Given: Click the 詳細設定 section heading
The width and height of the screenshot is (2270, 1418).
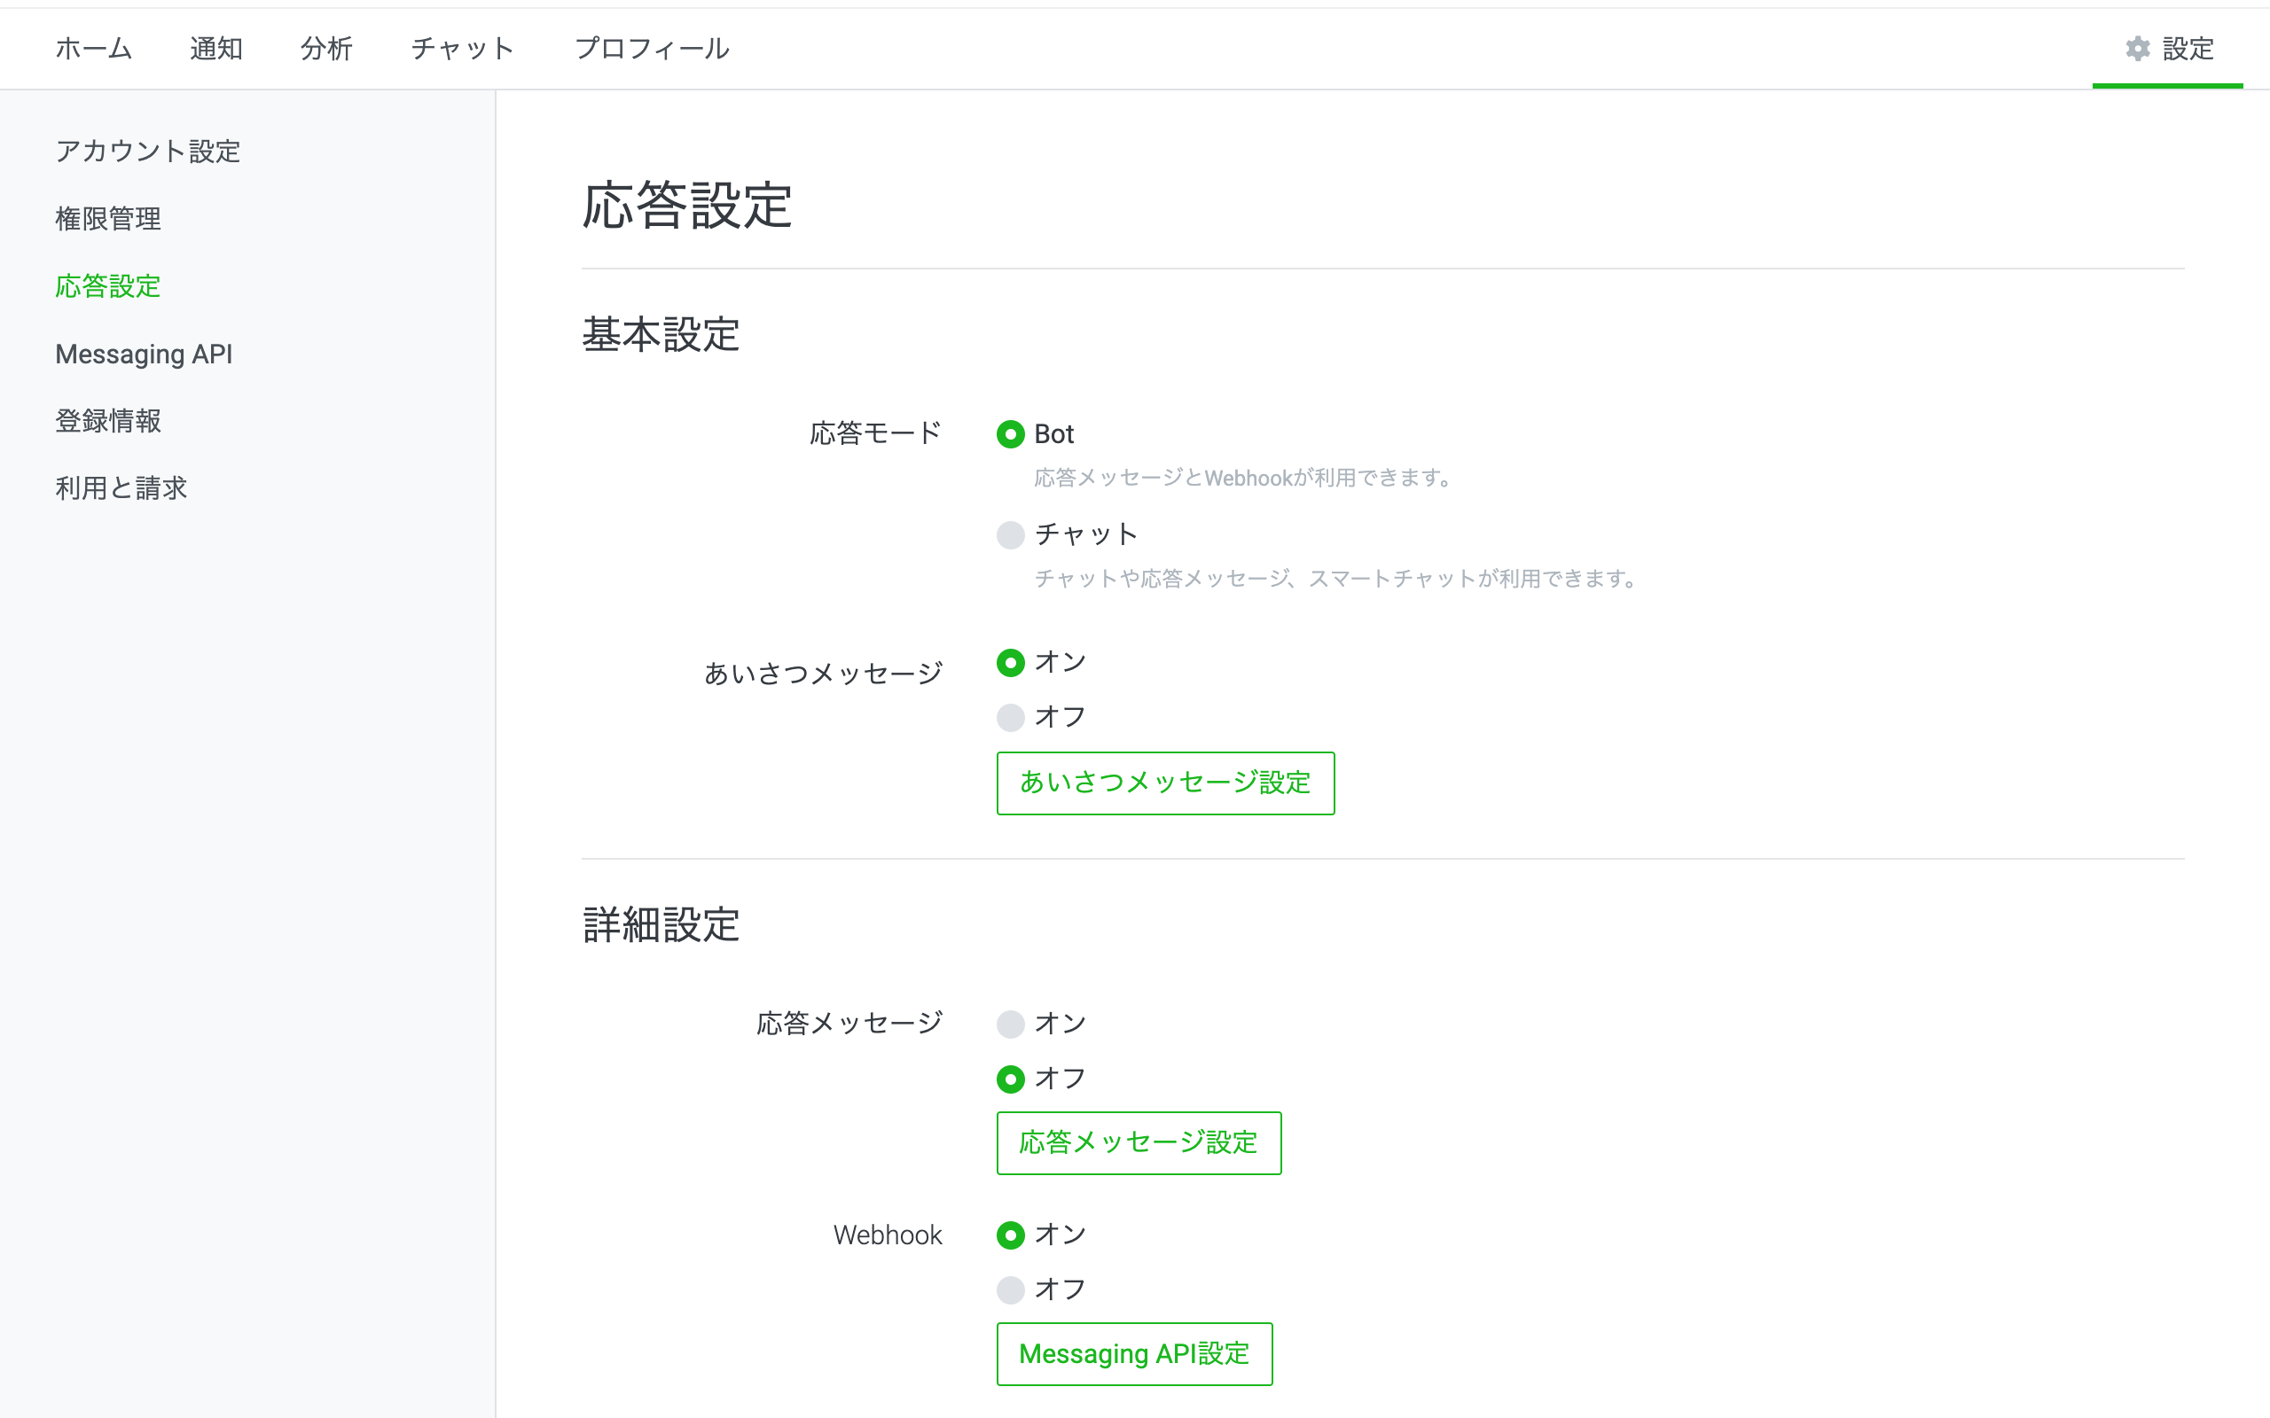Looking at the screenshot, I should [661, 924].
